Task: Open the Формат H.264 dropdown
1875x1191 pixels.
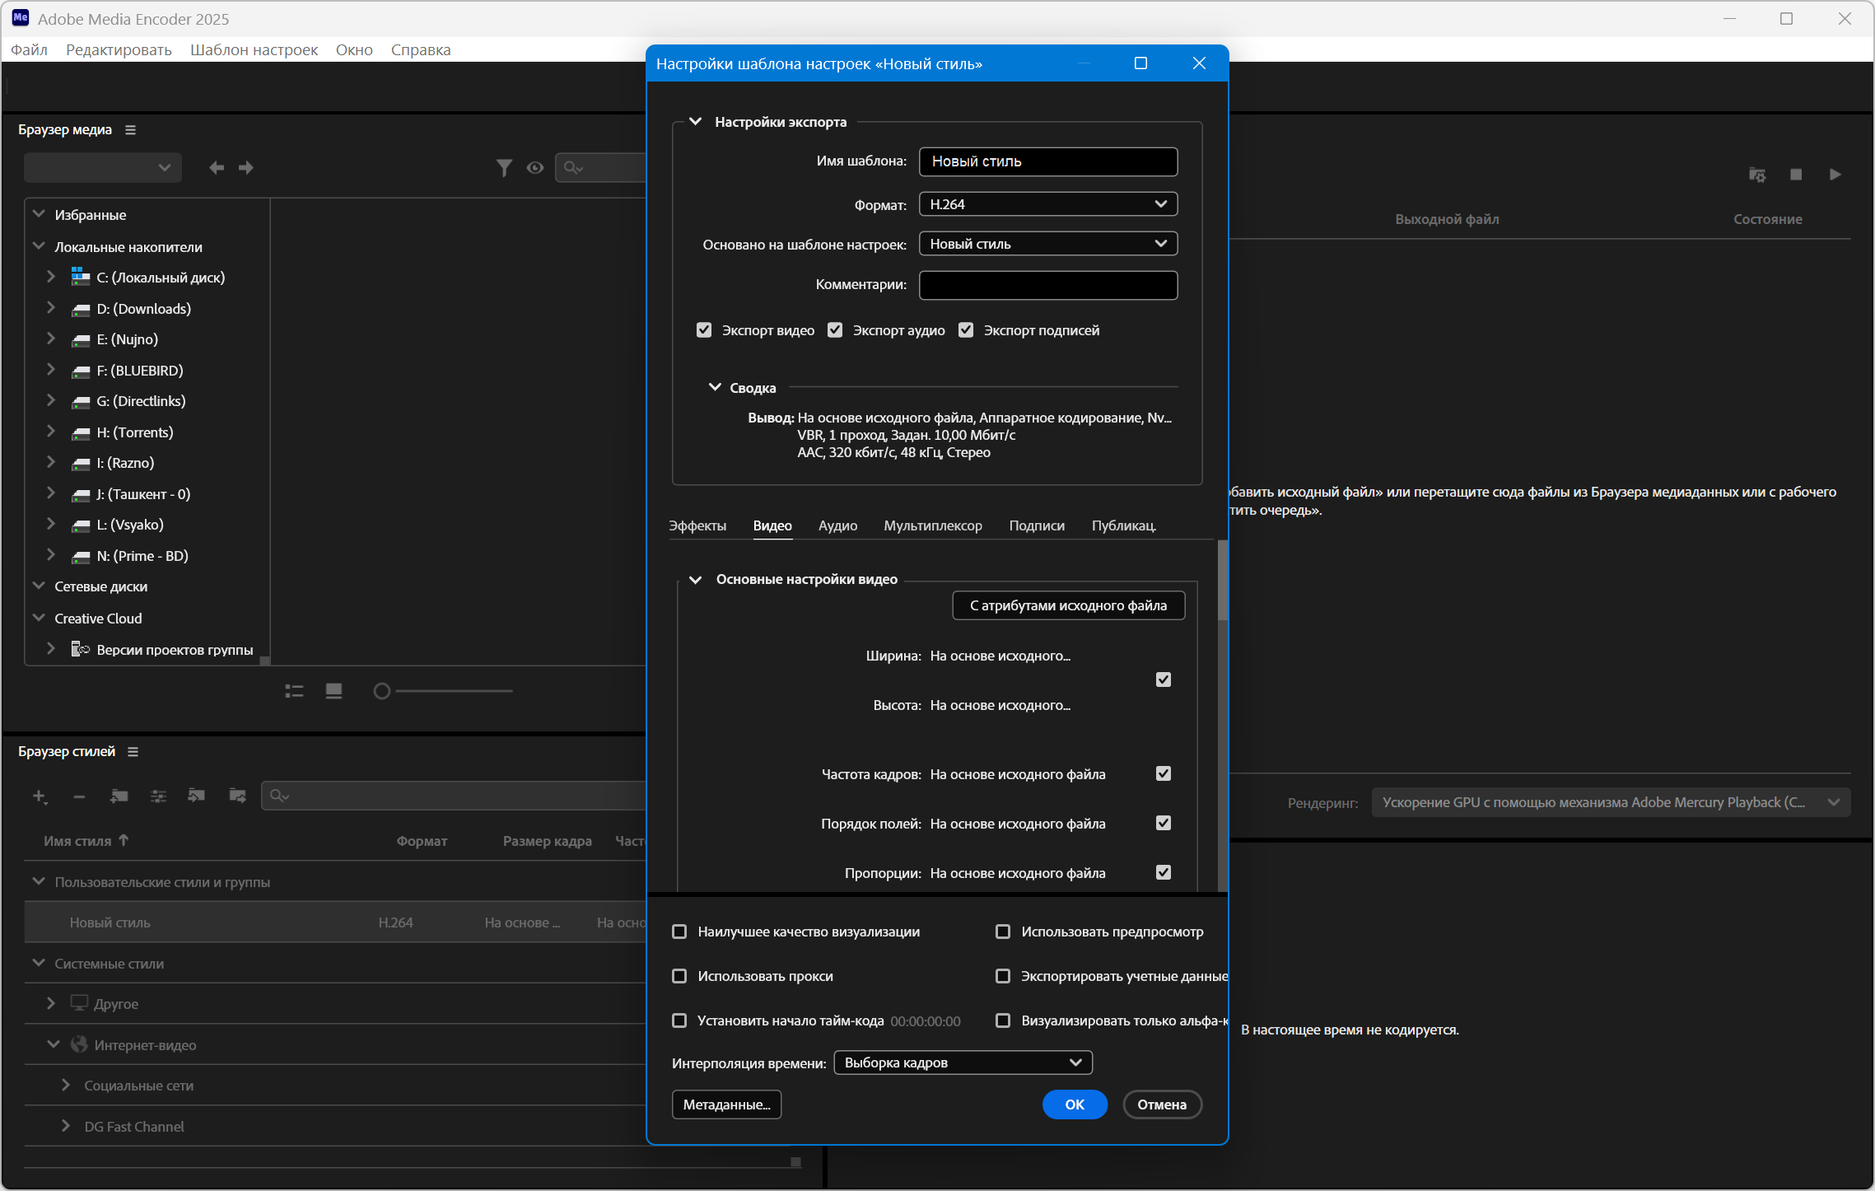Action: click(1047, 204)
